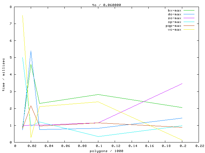Click the bx-max legend label

[x=175, y=10]
